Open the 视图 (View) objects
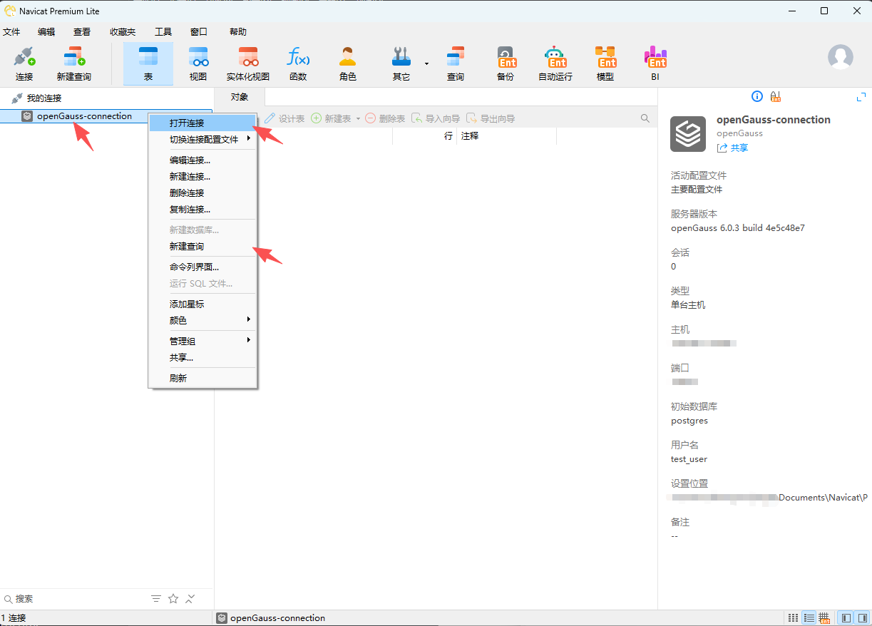The height and width of the screenshot is (626, 872). point(198,64)
